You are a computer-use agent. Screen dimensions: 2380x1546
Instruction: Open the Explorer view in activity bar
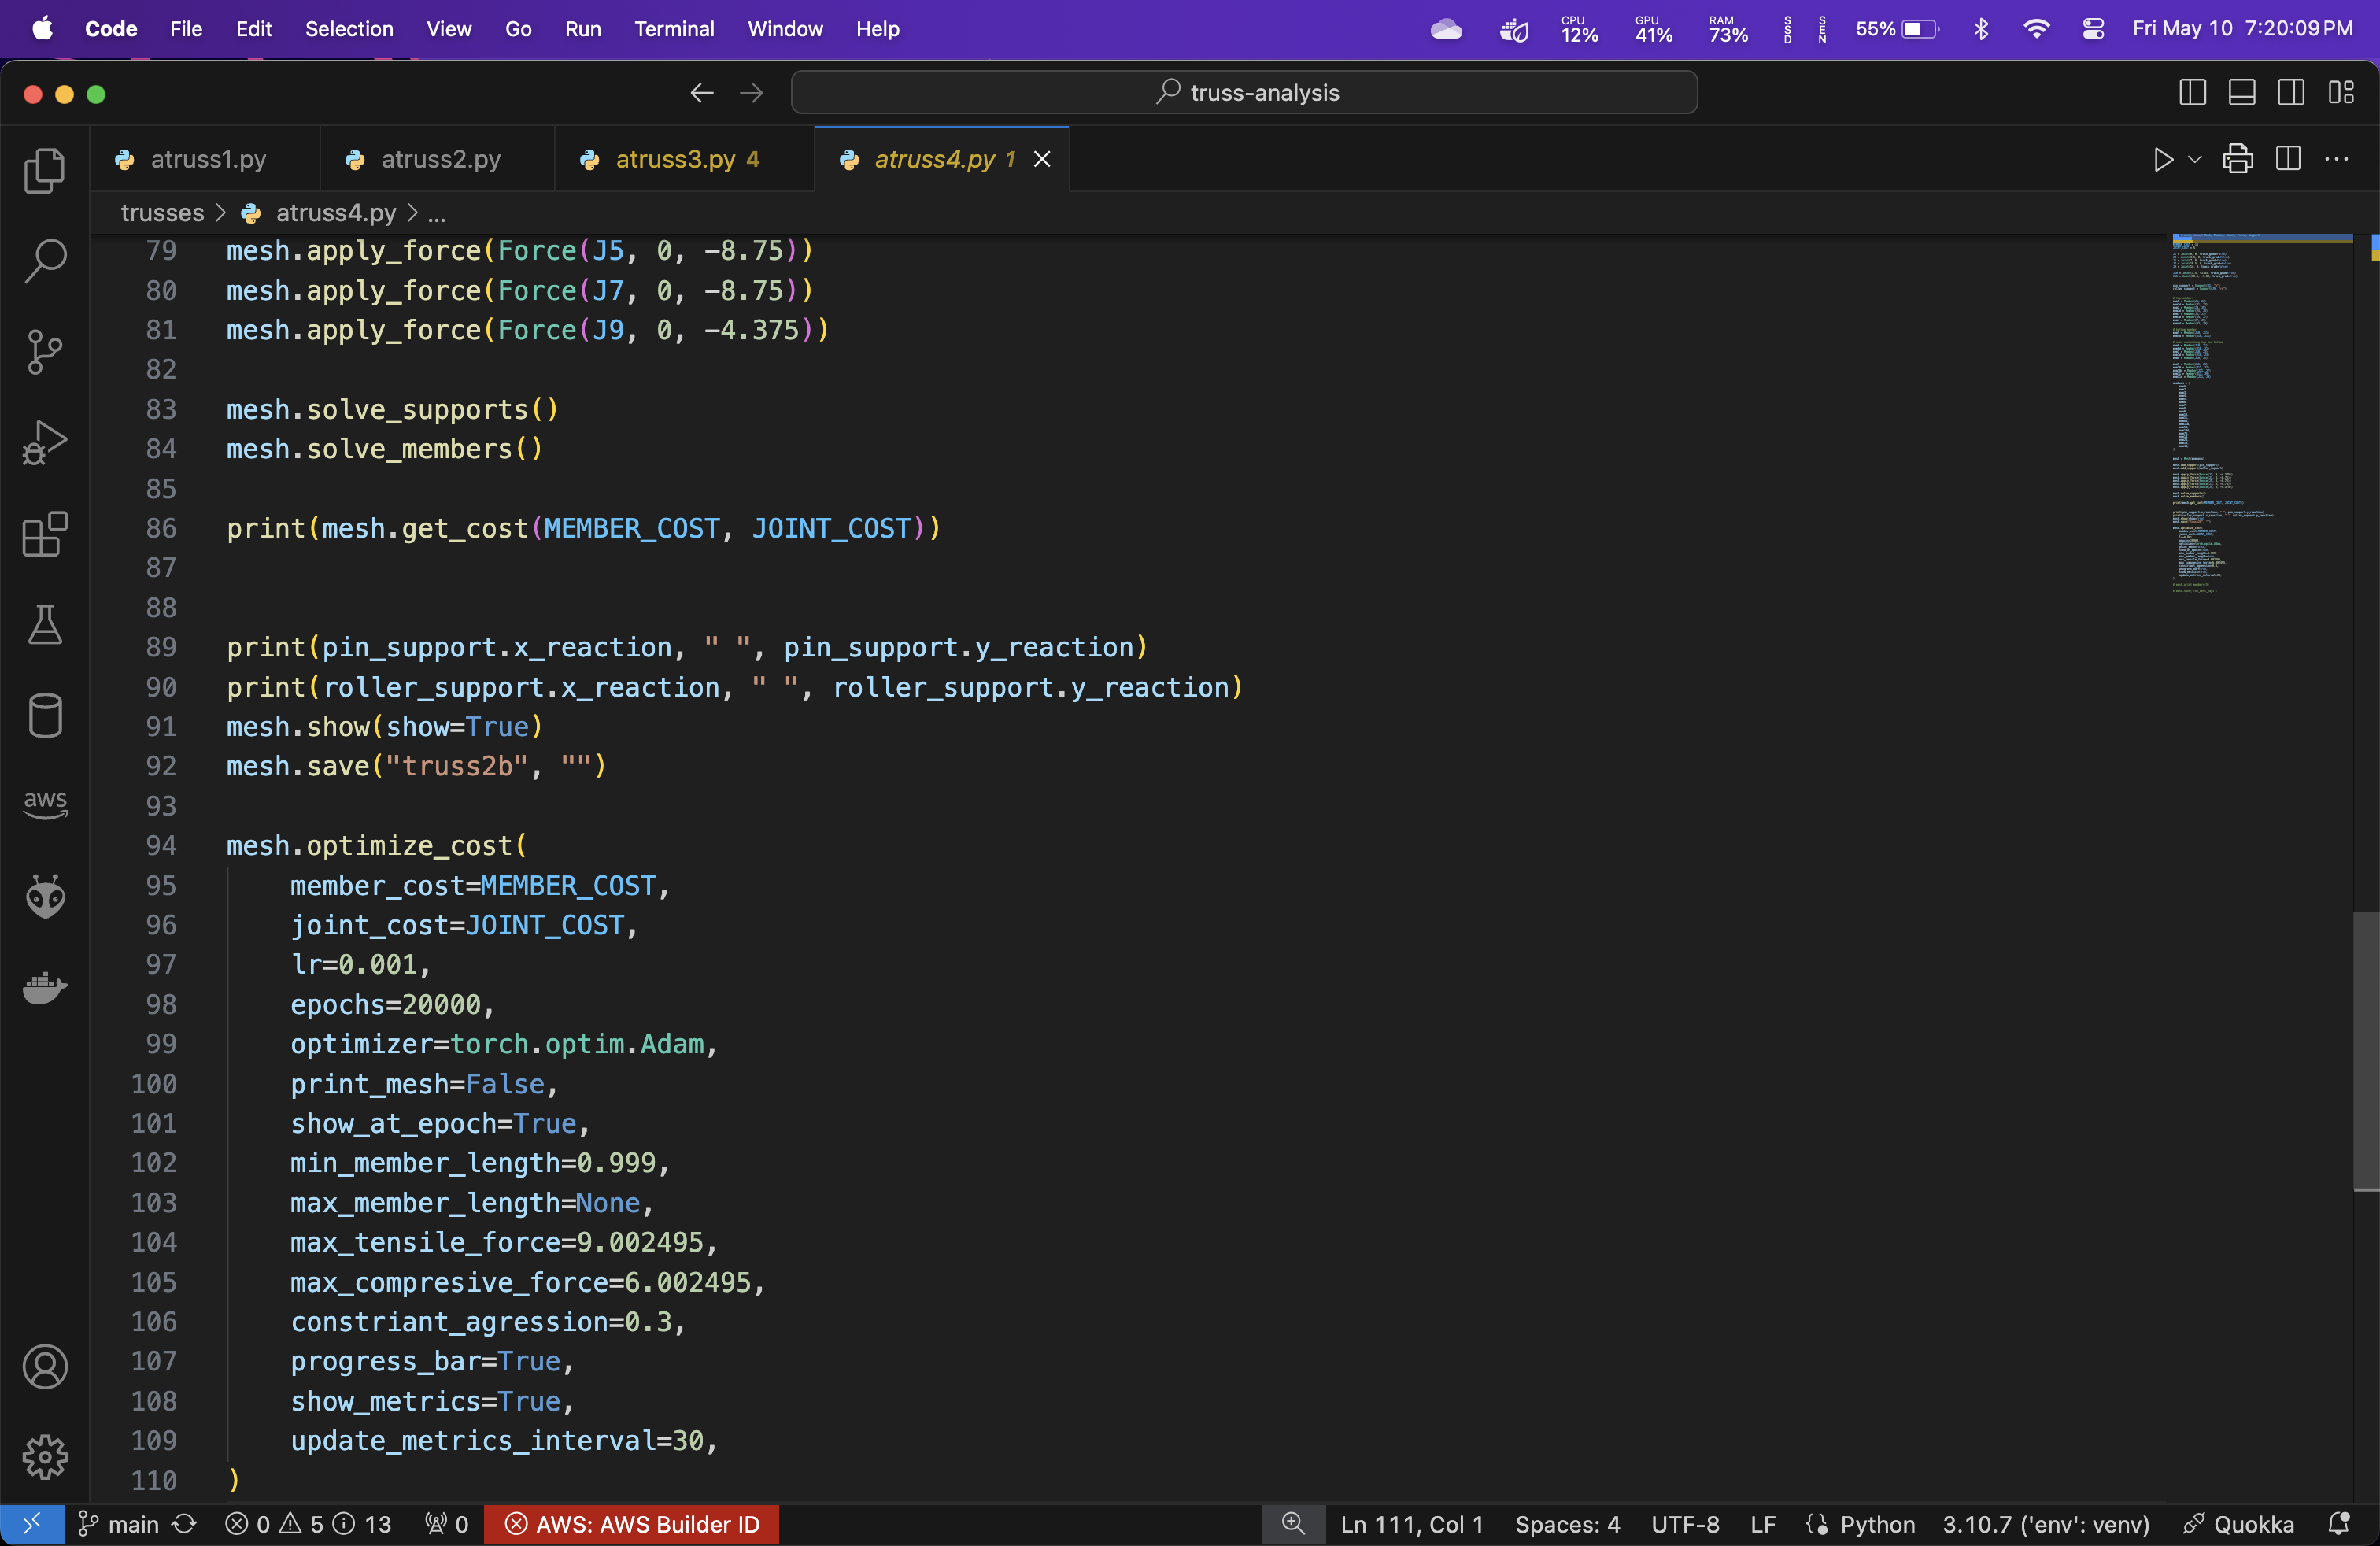(x=45, y=170)
